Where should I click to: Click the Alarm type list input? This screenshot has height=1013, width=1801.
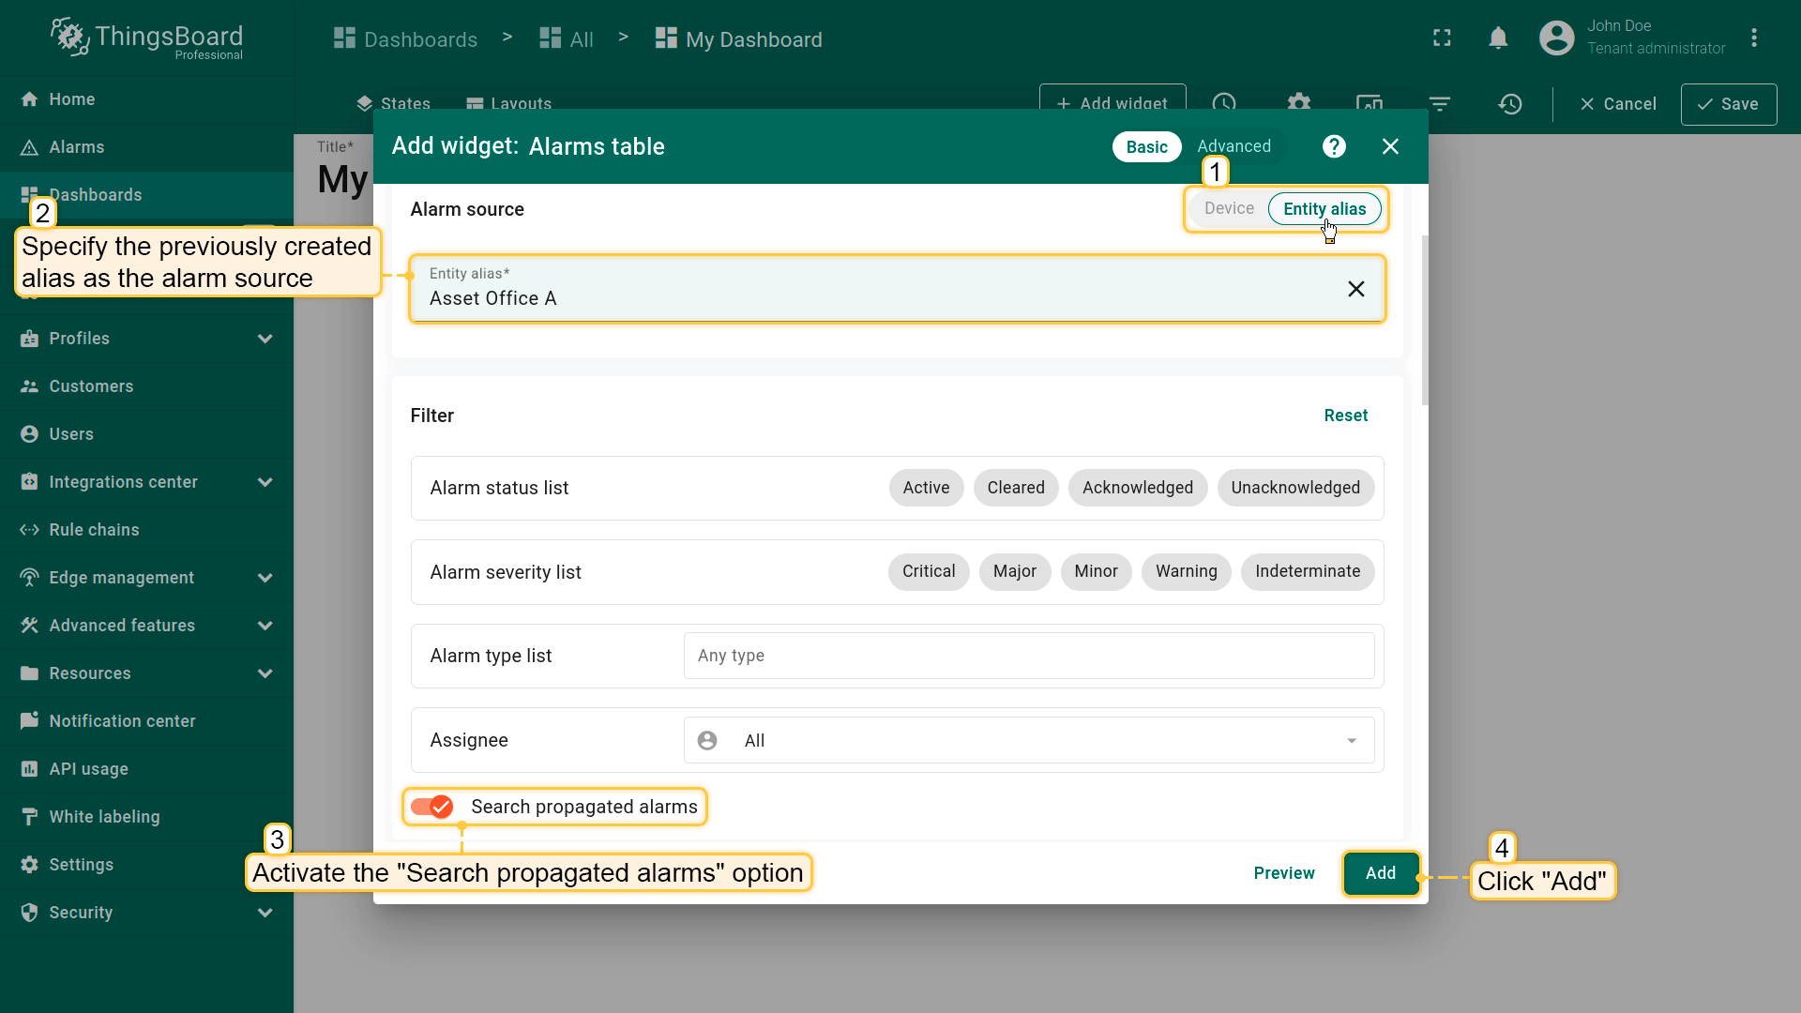pos(1029,656)
